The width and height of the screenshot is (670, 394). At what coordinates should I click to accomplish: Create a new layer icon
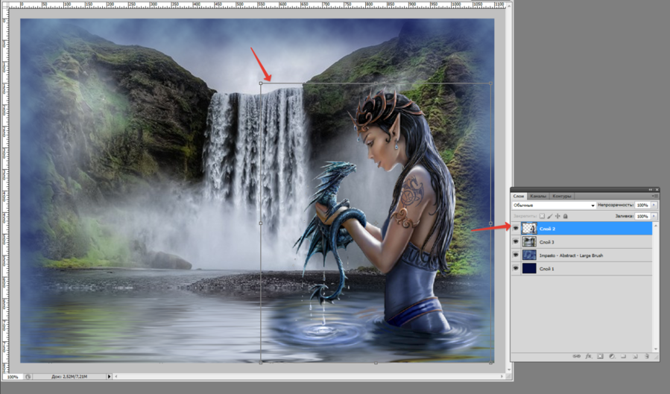tap(635, 356)
